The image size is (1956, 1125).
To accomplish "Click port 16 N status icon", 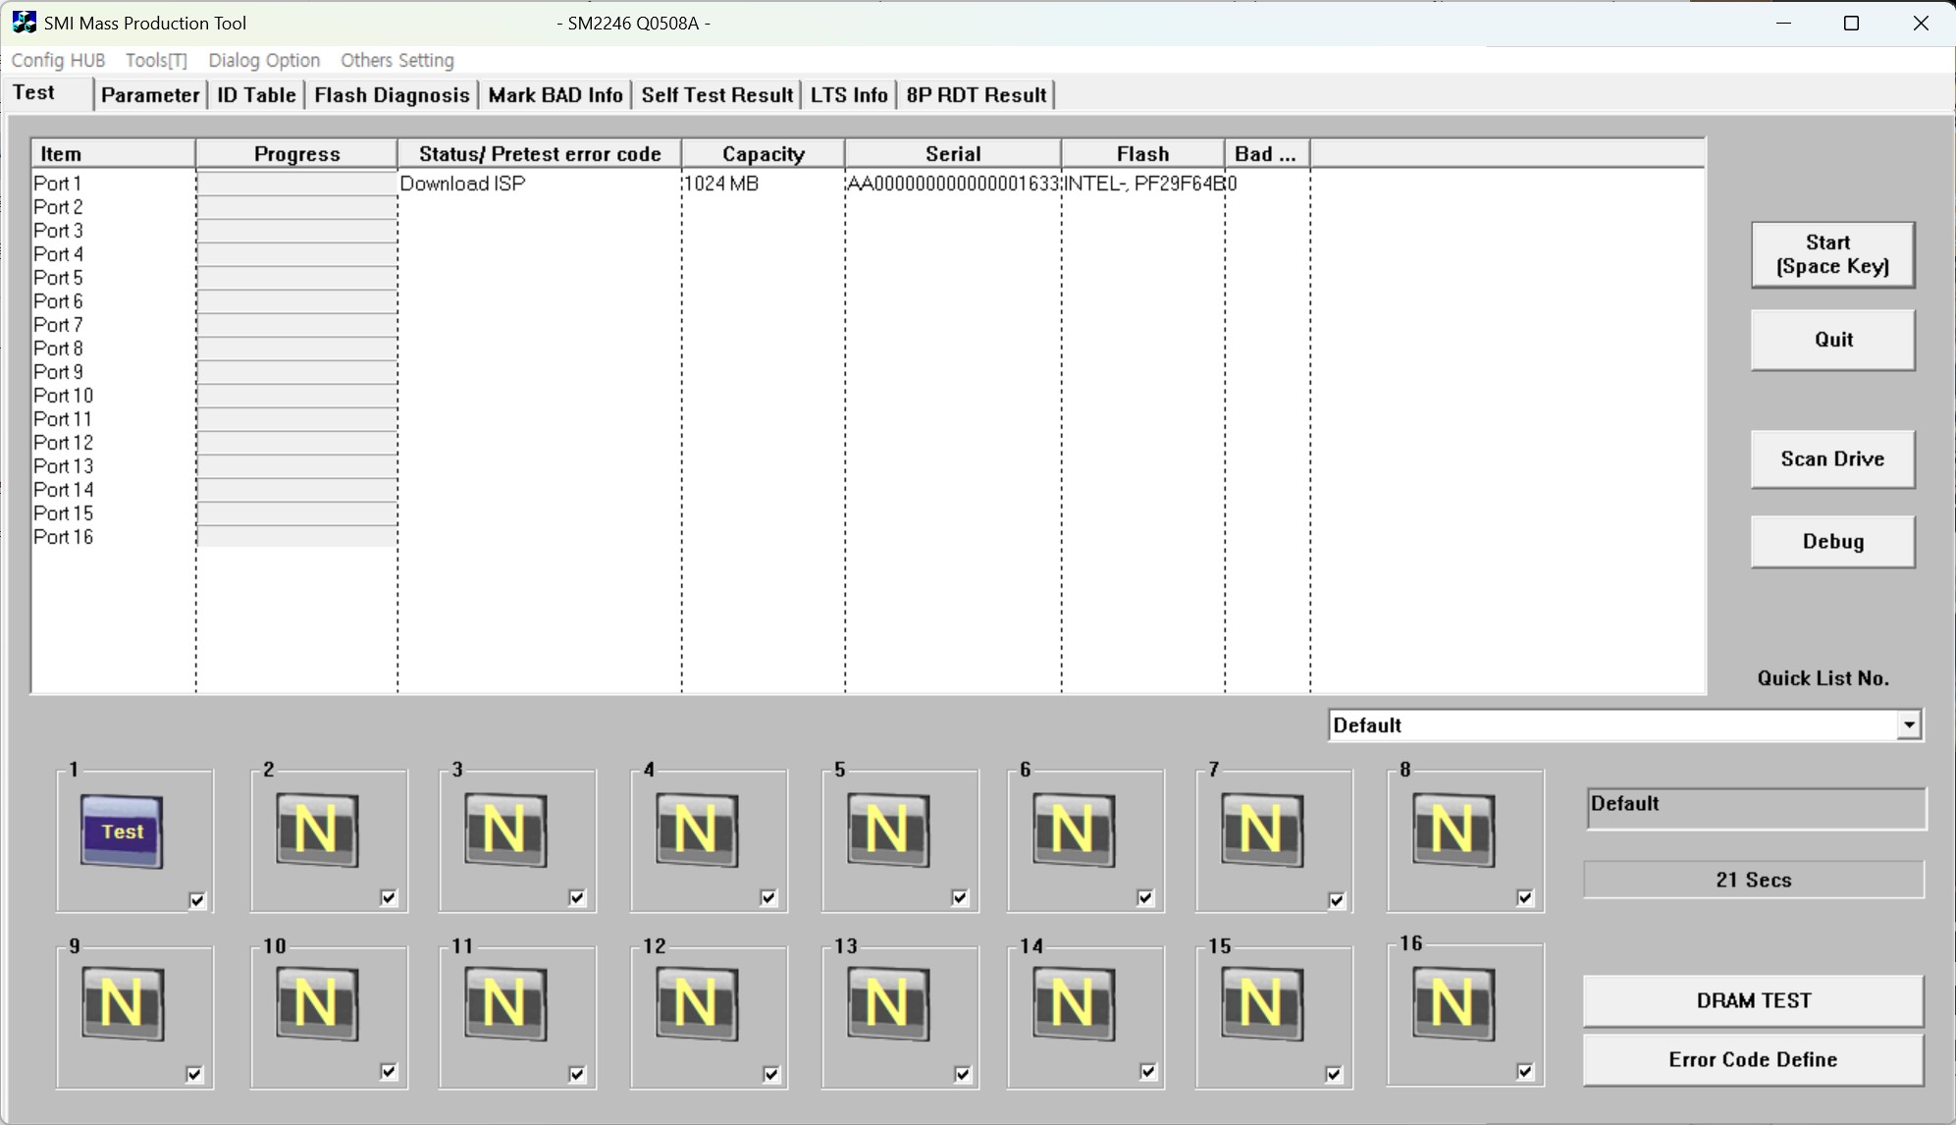I will 1453,1003.
